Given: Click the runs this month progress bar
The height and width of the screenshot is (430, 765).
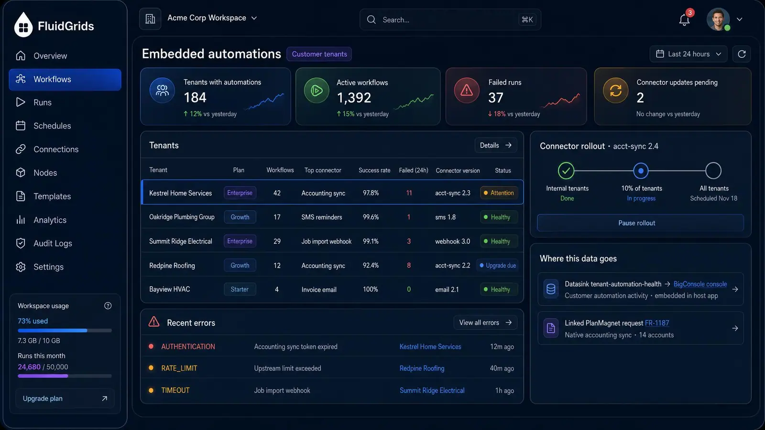Looking at the screenshot, I should [x=65, y=376].
